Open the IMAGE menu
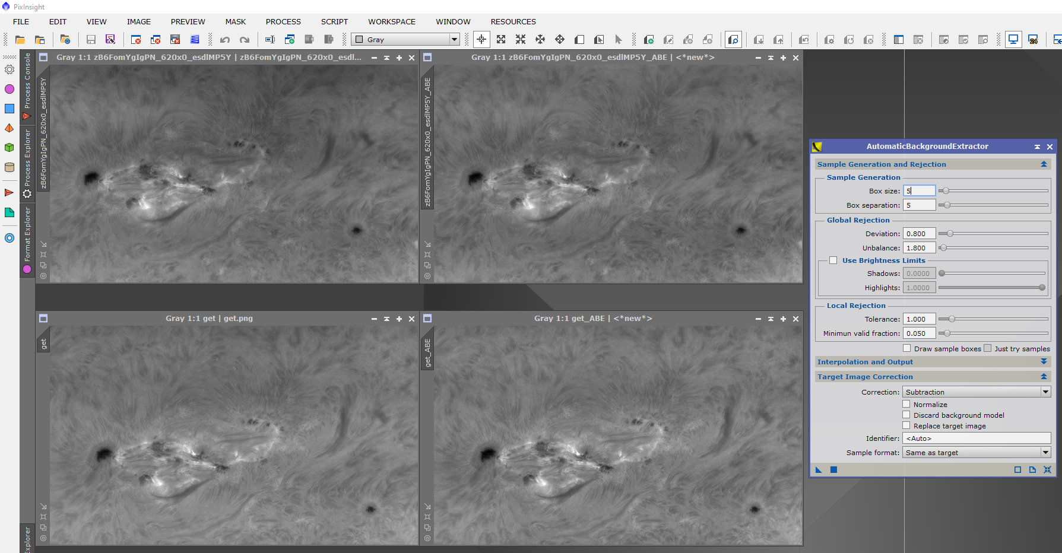This screenshot has width=1062, height=553. click(x=139, y=21)
